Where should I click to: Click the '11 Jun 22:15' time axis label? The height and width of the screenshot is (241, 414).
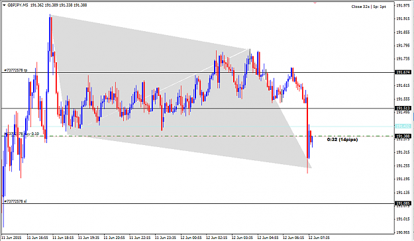(x=140, y=238)
